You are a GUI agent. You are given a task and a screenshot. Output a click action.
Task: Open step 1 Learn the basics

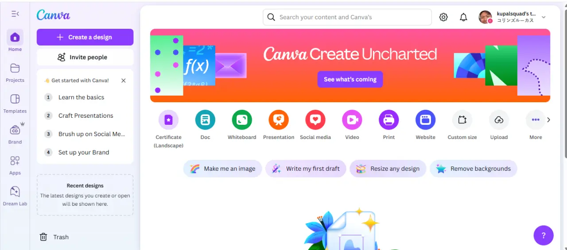[x=85, y=97]
